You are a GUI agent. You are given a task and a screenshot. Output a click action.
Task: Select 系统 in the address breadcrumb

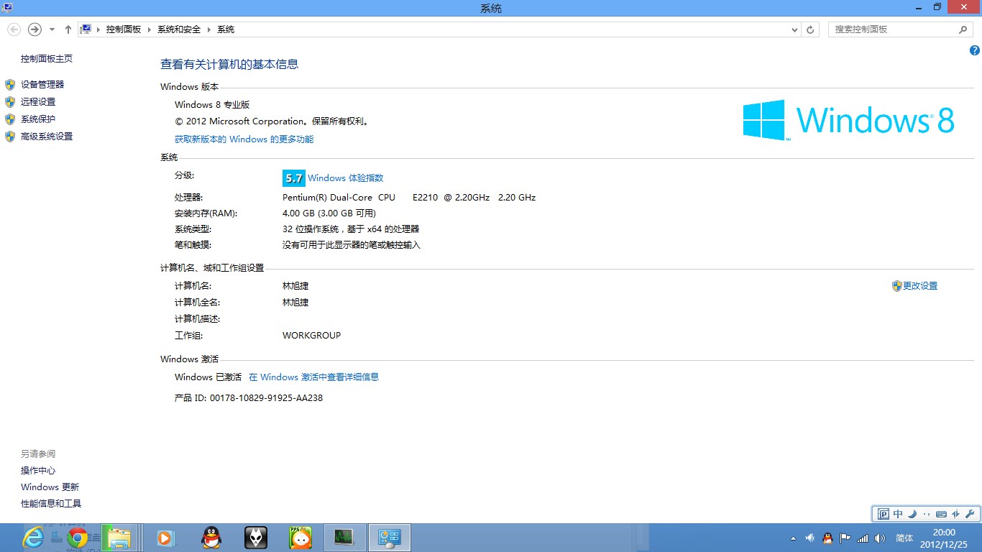(226, 29)
